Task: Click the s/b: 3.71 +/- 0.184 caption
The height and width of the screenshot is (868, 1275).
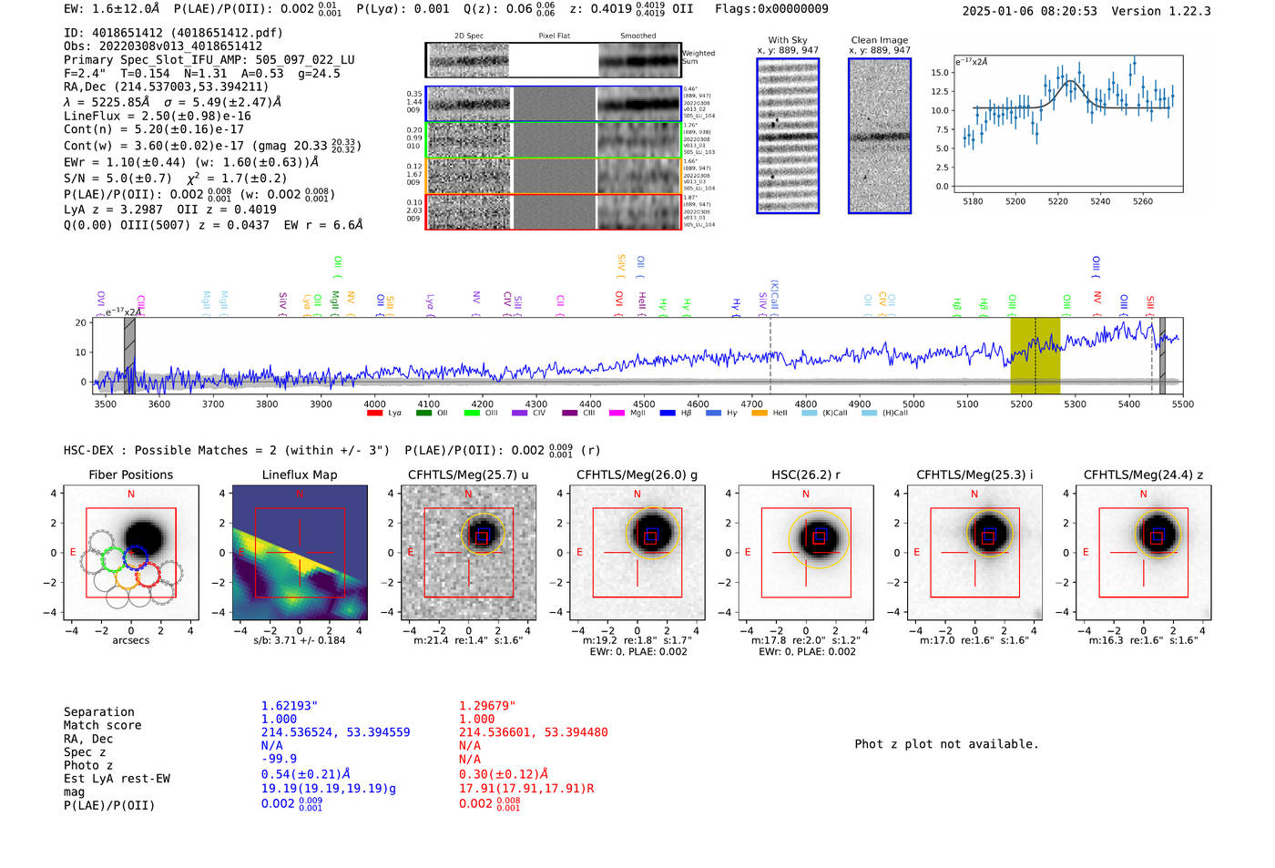Action: 300,640
